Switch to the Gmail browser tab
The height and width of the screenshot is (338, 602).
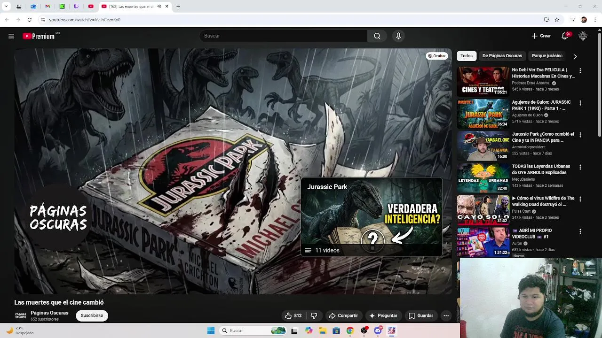[48, 7]
